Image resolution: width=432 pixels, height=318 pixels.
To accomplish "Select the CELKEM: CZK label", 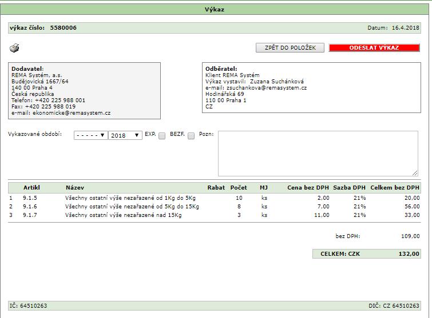I will pos(340,253).
